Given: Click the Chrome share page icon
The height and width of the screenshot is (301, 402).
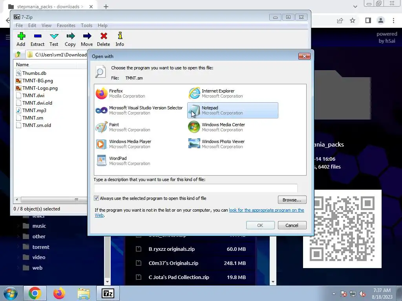Looking at the screenshot, I should (x=340, y=20).
